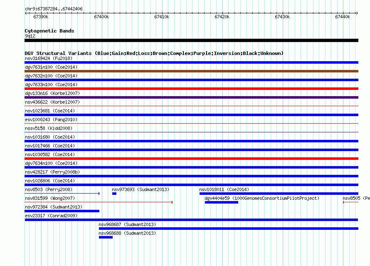Screen dimensions: 370x266
Task: Open the esv23317 (Conrad2009) variant label
Action: click(51, 216)
